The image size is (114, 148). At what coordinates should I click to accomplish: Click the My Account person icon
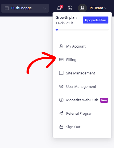(61, 46)
